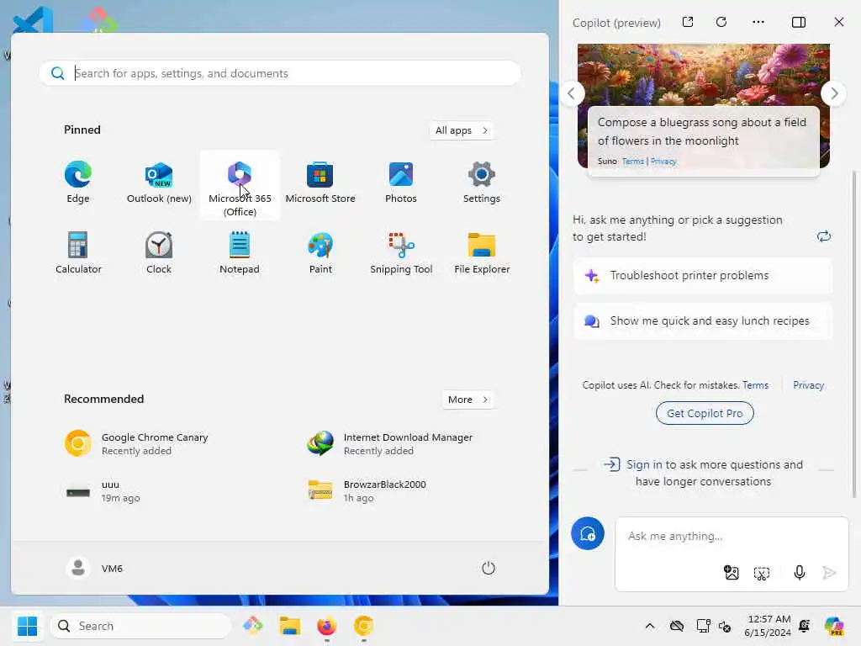This screenshot has width=861, height=646.
Task: Open the Snipping Tool app
Action: pos(401,253)
